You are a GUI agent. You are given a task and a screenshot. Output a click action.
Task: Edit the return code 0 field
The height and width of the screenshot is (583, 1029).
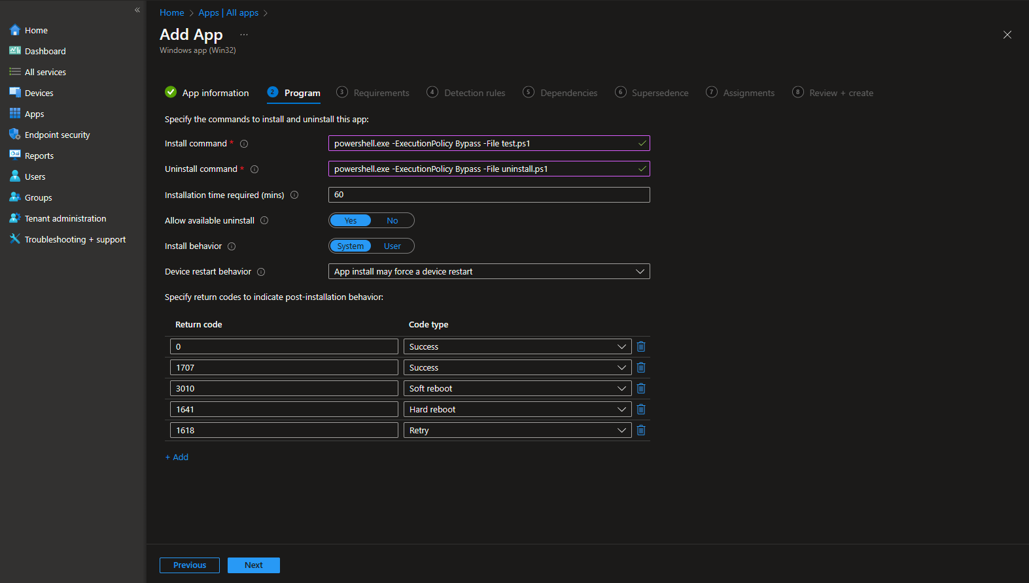284,346
